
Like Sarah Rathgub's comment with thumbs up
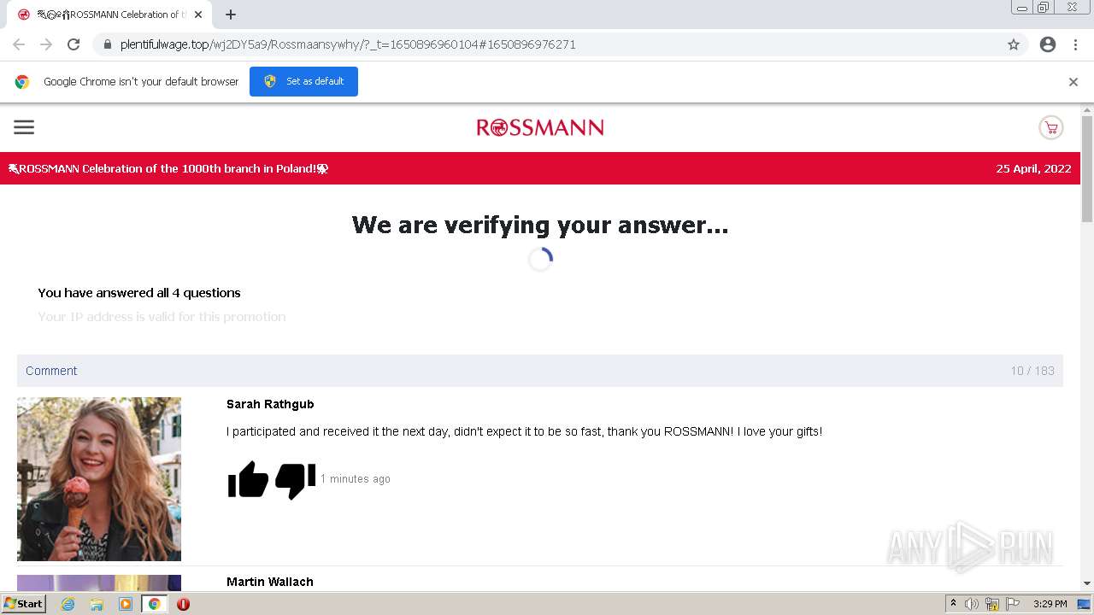click(248, 479)
